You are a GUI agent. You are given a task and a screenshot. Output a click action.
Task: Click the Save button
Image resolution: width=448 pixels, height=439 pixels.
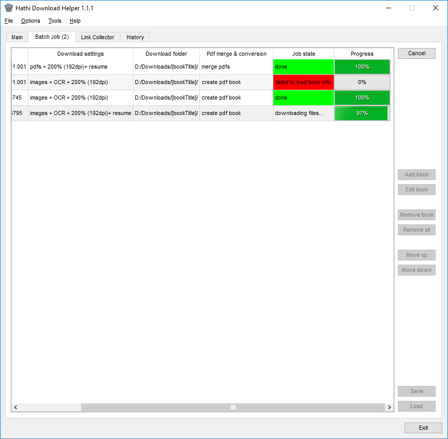click(416, 392)
